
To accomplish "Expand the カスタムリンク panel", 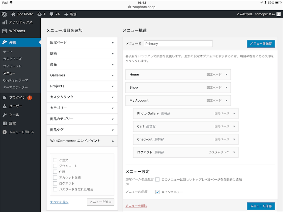I will point(82,97).
